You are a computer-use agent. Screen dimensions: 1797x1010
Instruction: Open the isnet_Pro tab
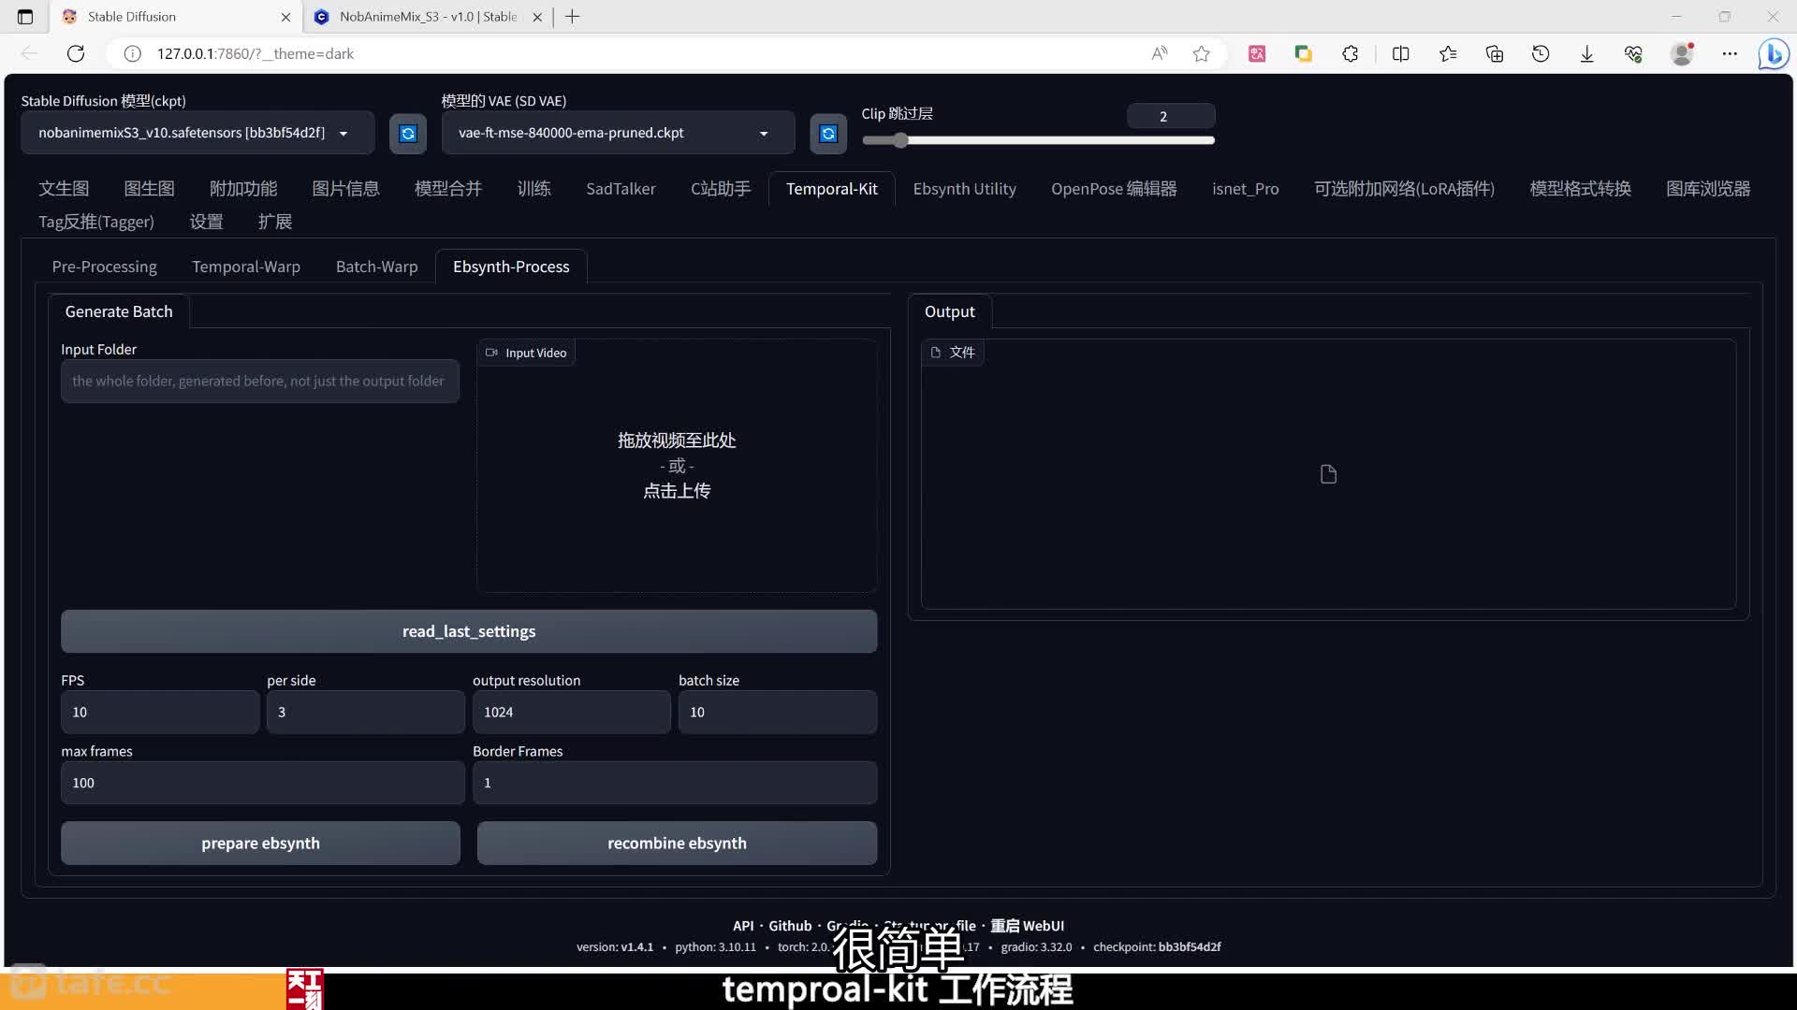click(1245, 189)
